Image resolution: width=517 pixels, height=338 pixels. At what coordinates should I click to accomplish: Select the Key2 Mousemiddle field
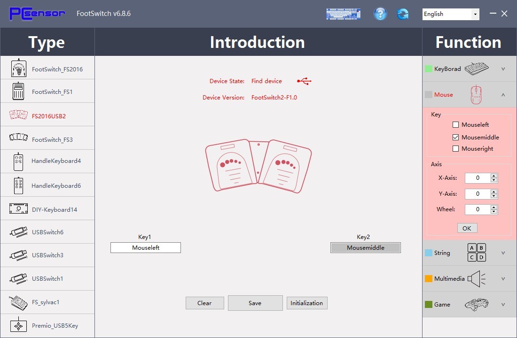point(366,248)
